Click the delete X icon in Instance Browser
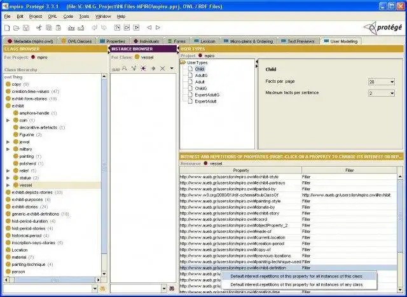407x297 pixels. click(162, 68)
